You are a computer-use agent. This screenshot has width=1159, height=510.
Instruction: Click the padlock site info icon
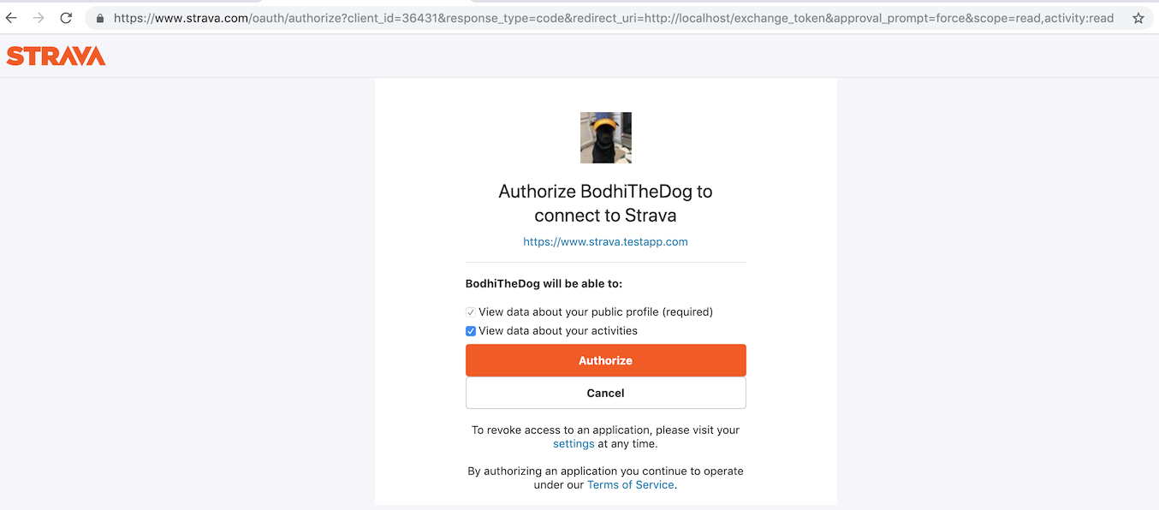(100, 18)
